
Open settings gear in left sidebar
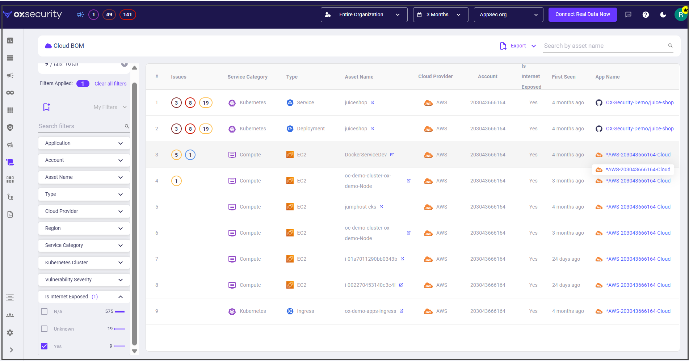click(10, 332)
